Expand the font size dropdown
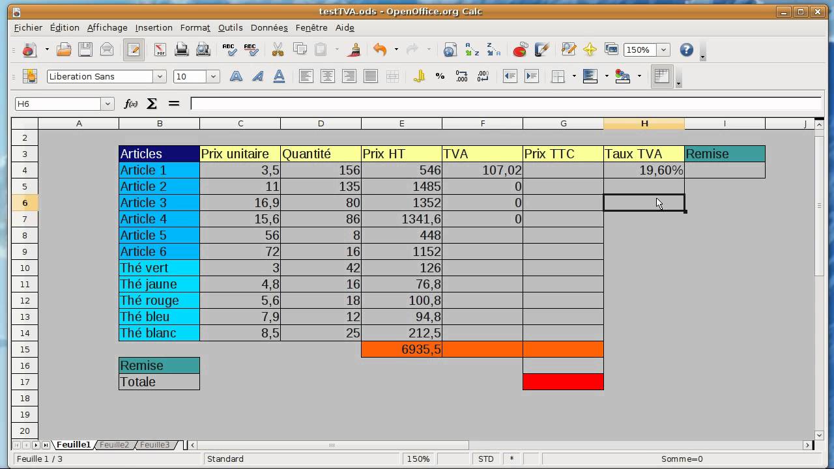 [213, 76]
